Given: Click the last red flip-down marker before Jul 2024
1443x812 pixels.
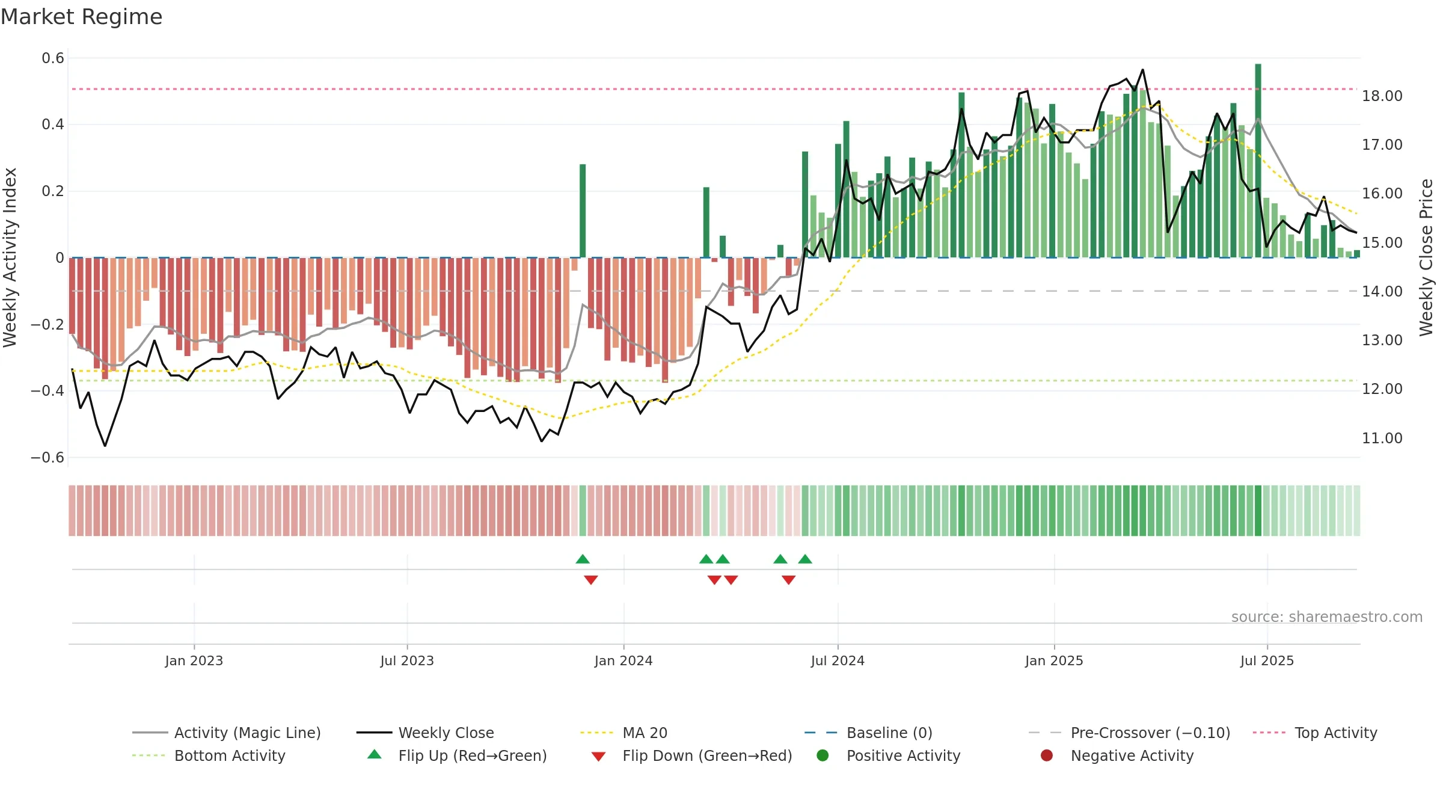Looking at the screenshot, I should point(789,580).
